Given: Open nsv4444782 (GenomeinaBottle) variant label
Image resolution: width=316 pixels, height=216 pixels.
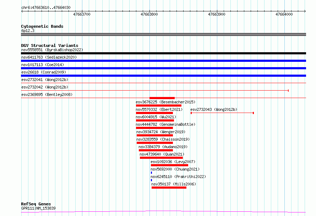Looking at the screenshot, I should [x=165, y=124].
